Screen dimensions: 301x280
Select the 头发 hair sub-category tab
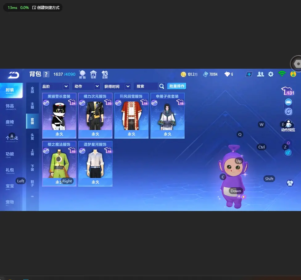[32, 137]
